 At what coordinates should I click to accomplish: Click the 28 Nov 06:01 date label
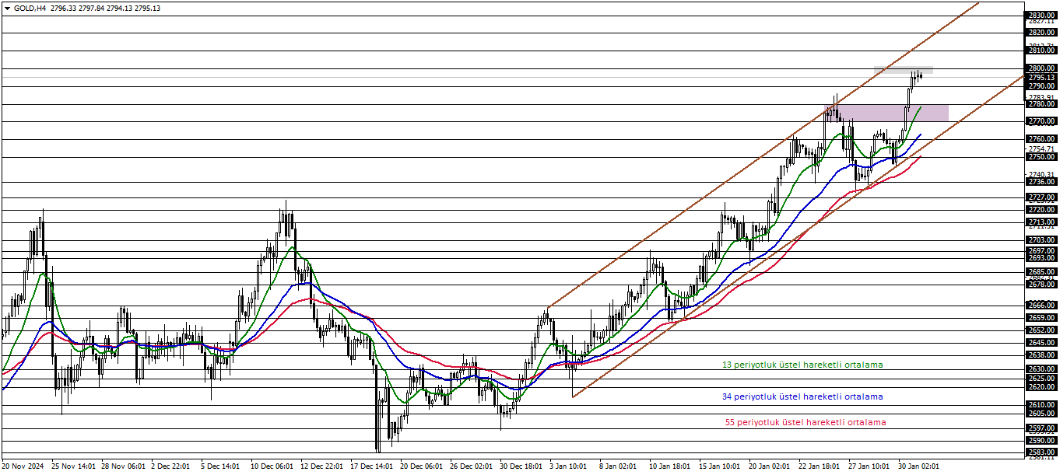[124, 466]
